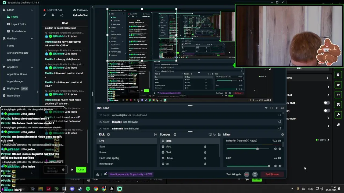344x193 pixels.
Task: Adjust alert volume slider
Action: [249, 166]
